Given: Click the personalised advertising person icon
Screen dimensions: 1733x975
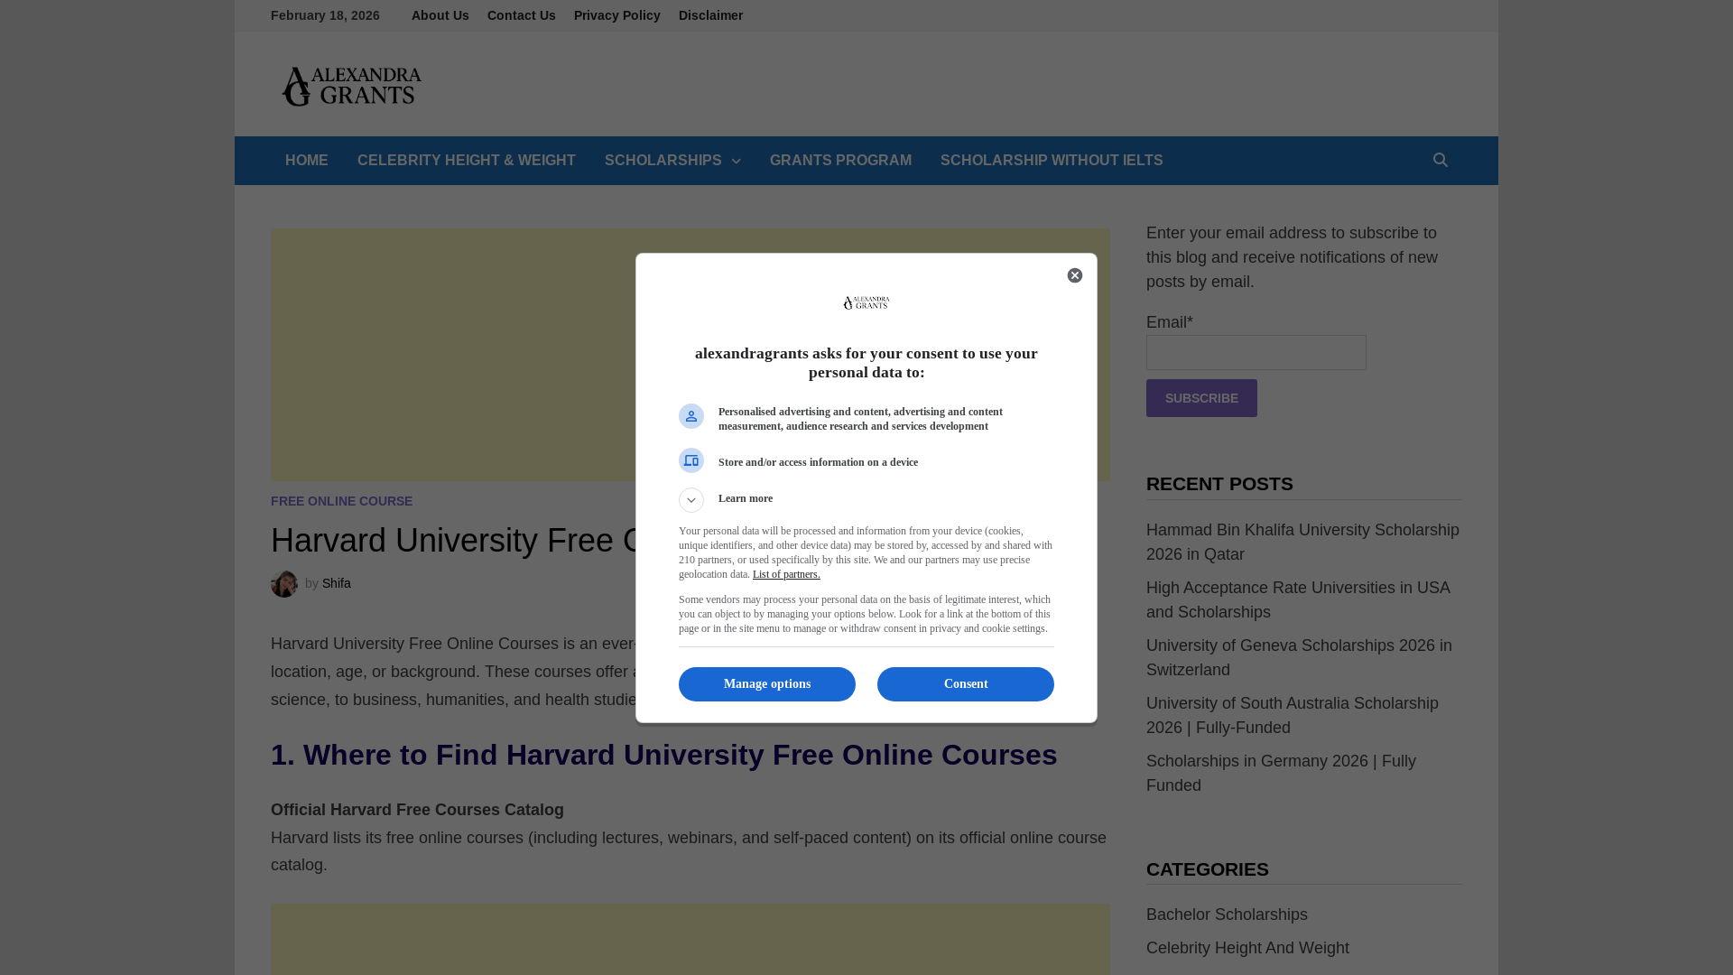Looking at the screenshot, I should pyautogui.click(x=691, y=416).
